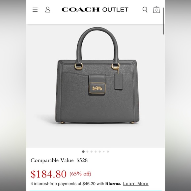Select the third carousel dot
The height and width of the screenshot is (191, 191).
(x=92, y=151)
